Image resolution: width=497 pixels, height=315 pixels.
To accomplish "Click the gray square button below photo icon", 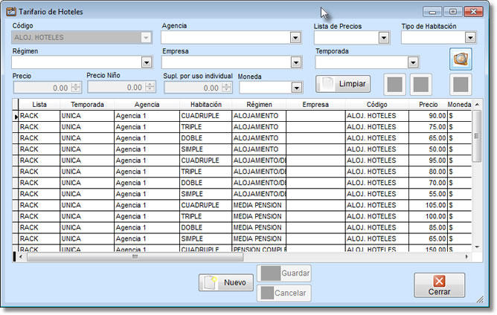I will click(461, 84).
